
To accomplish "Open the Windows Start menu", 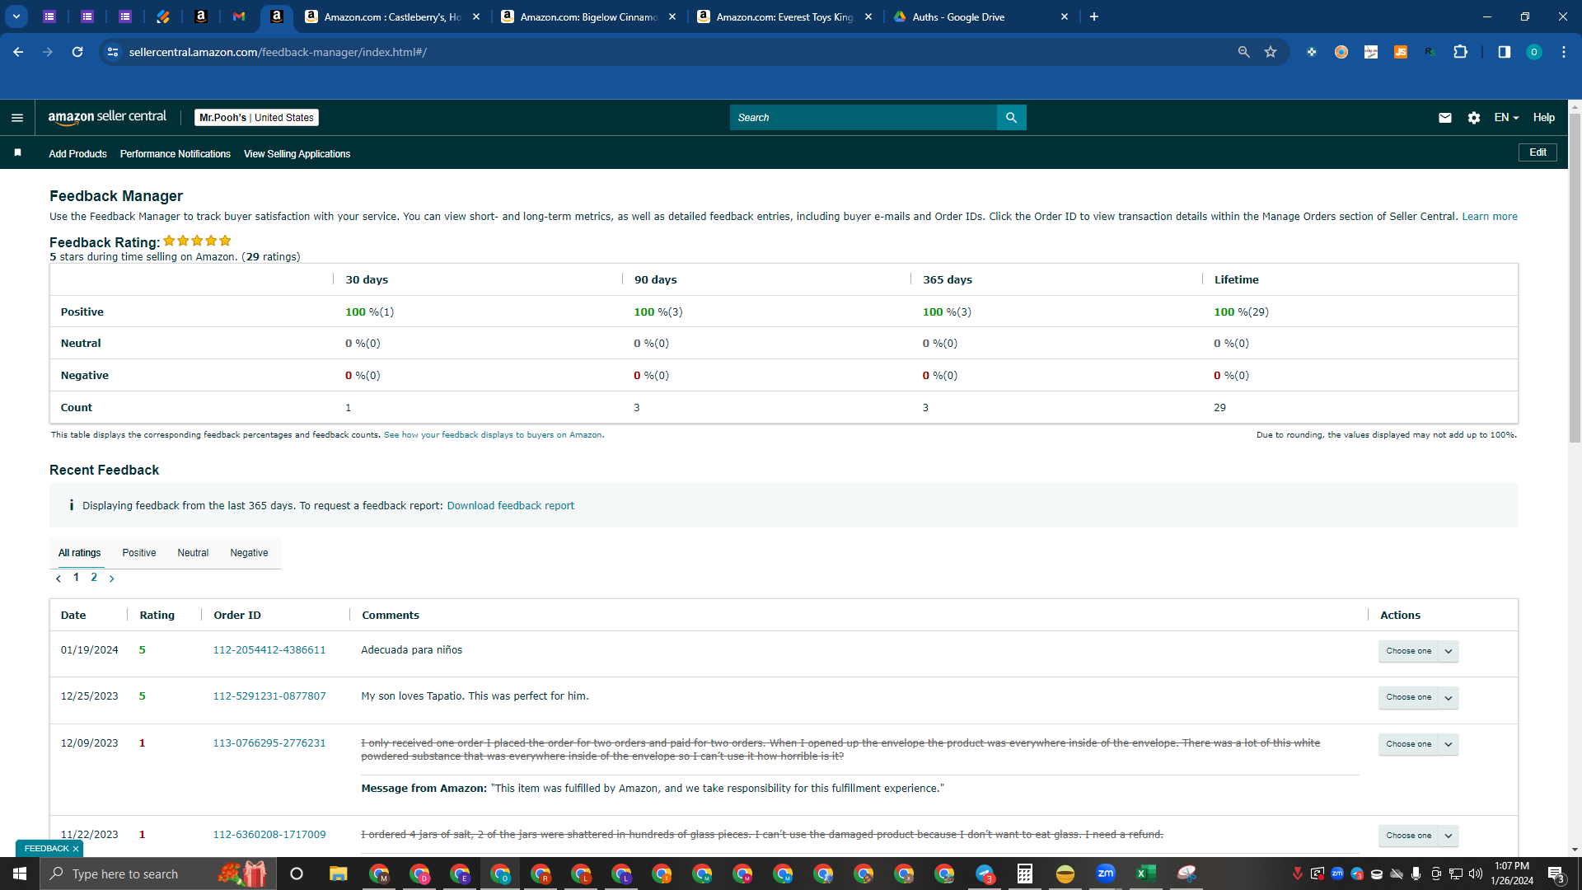I will pyautogui.click(x=20, y=874).
